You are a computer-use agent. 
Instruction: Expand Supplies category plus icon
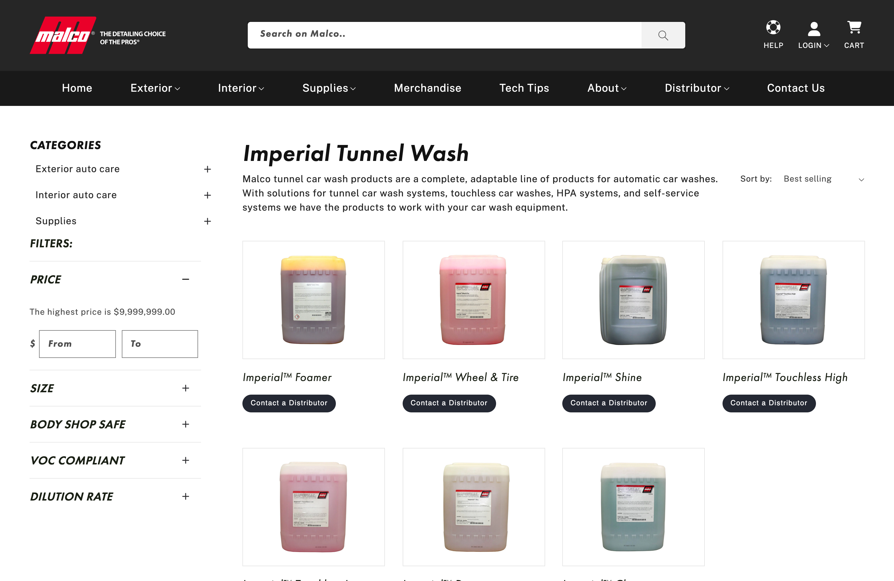pyautogui.click(x=207, y=221)
